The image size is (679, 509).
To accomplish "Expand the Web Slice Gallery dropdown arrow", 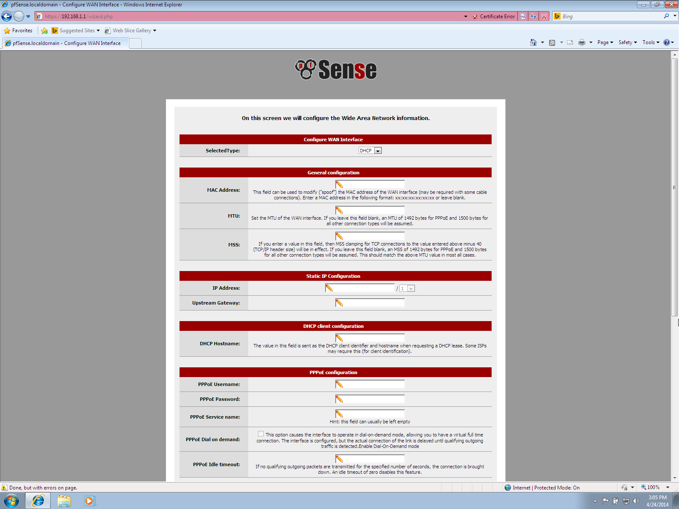I will [154, 31].
